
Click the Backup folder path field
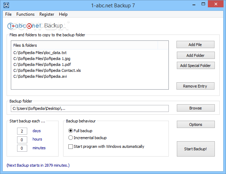point(90,108)
